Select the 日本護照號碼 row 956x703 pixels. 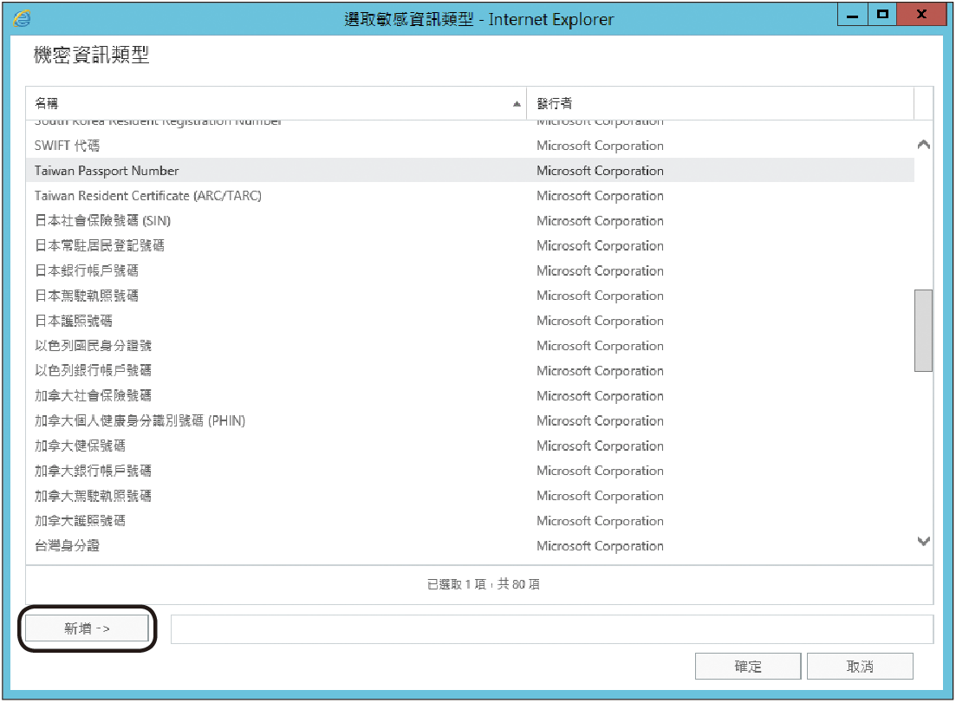click(x=470, y=321)
